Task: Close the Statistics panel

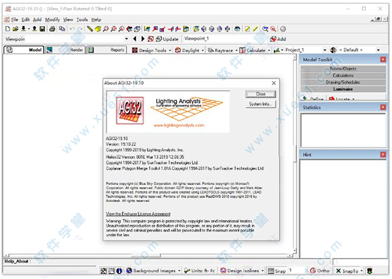Action: (384, 107)
